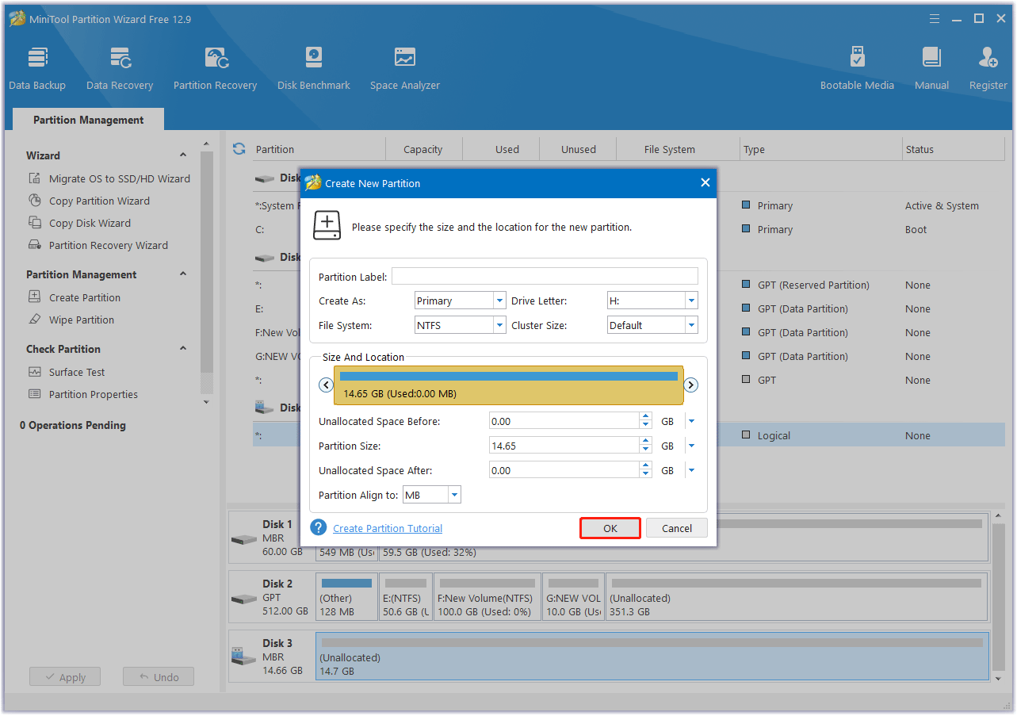Screen dimensions: 1017x716
Task: Sort by Capacity column header
Action: pyautogui.click(x=423, y=149)
